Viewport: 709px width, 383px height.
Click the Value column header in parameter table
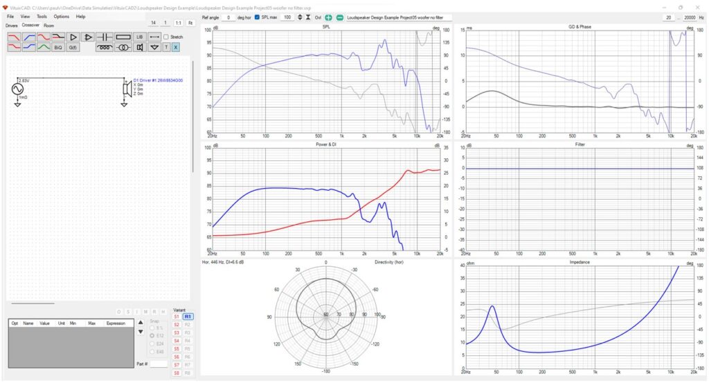click(44, 324)
